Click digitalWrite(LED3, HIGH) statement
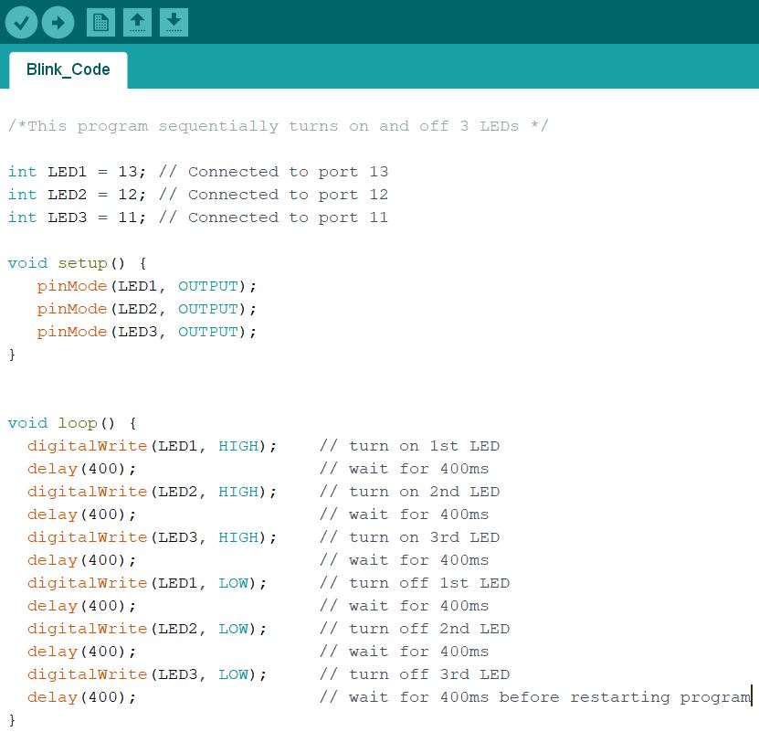 tap(152, 537)
